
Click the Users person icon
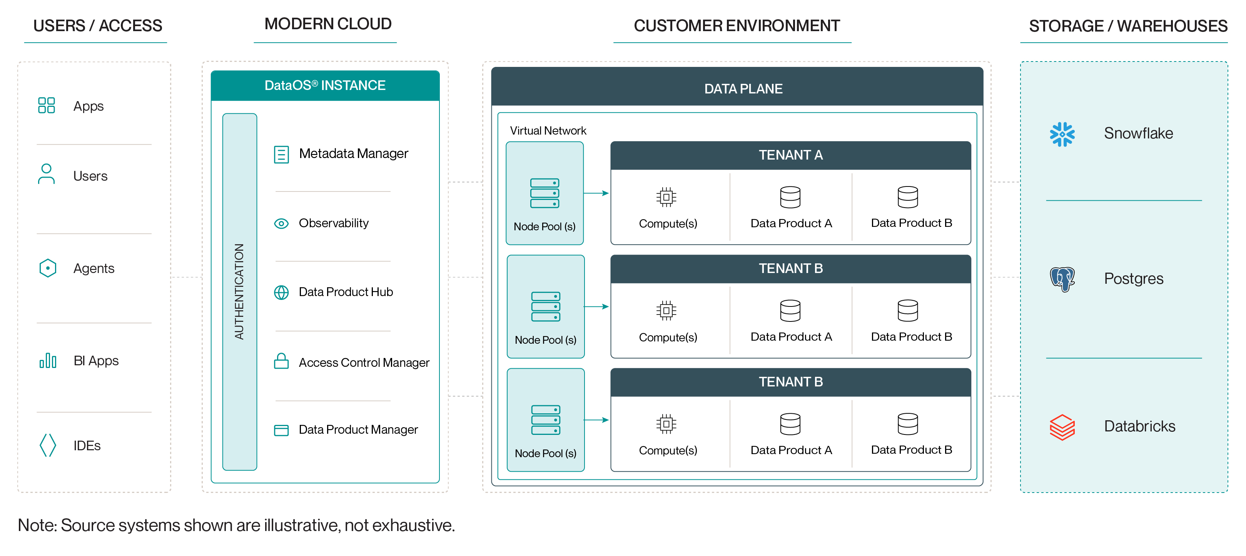point(47,174)
